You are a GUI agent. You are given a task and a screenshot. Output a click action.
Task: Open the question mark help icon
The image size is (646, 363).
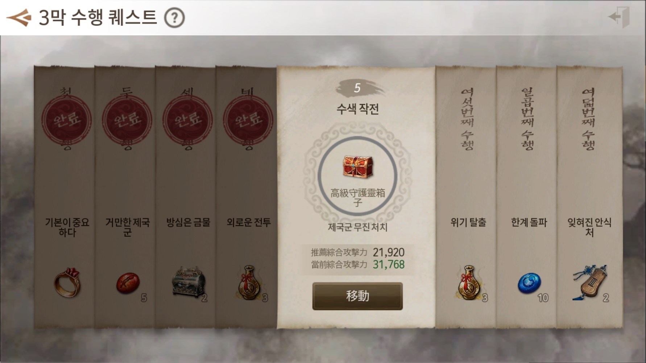(x=174, y=18)
